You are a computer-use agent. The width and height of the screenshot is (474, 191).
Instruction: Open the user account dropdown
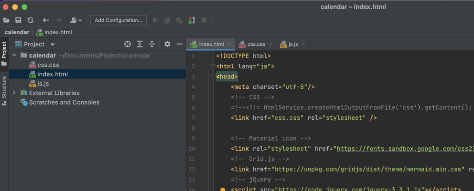[76, 20]
